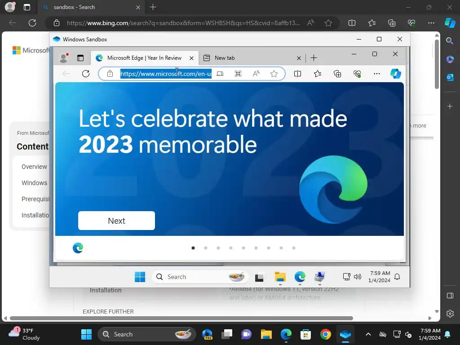Open the weather widget showing 33°F Cloudy
Viewport: 460px width, 345px height.
25,334
